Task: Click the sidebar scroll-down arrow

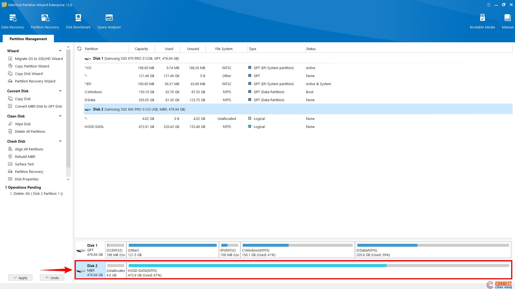Action: (68, 180)
